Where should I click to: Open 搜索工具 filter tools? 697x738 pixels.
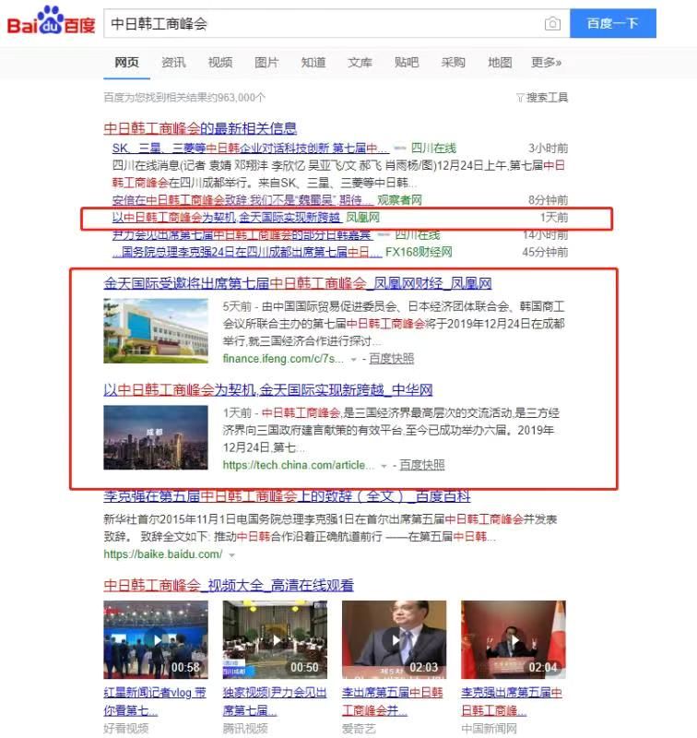click(542, 98)
